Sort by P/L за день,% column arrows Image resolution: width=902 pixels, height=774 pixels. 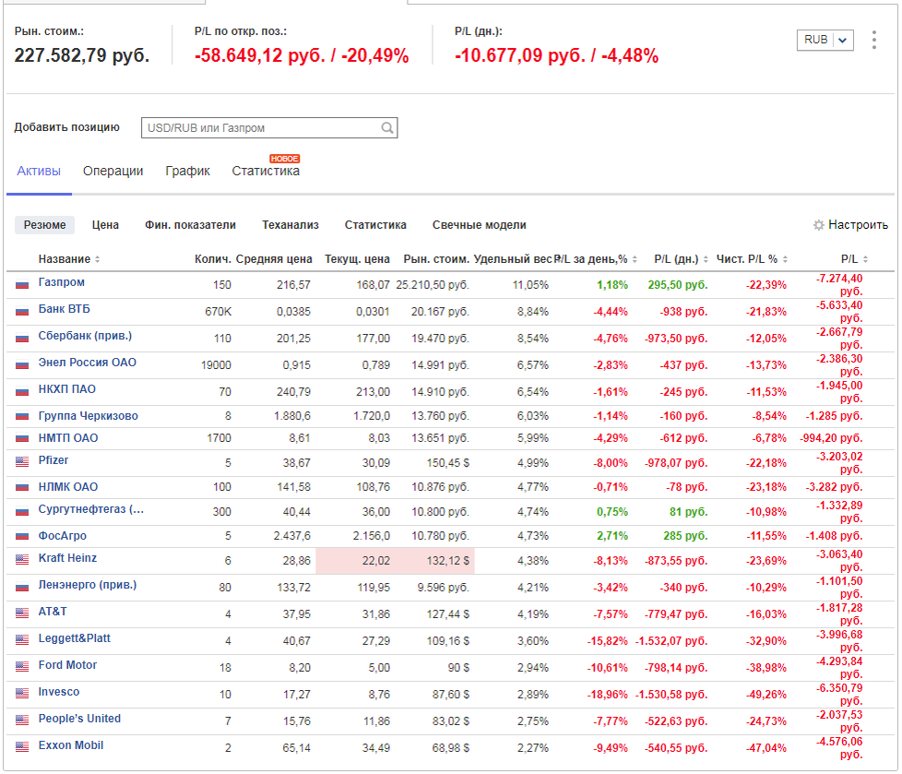635,259
